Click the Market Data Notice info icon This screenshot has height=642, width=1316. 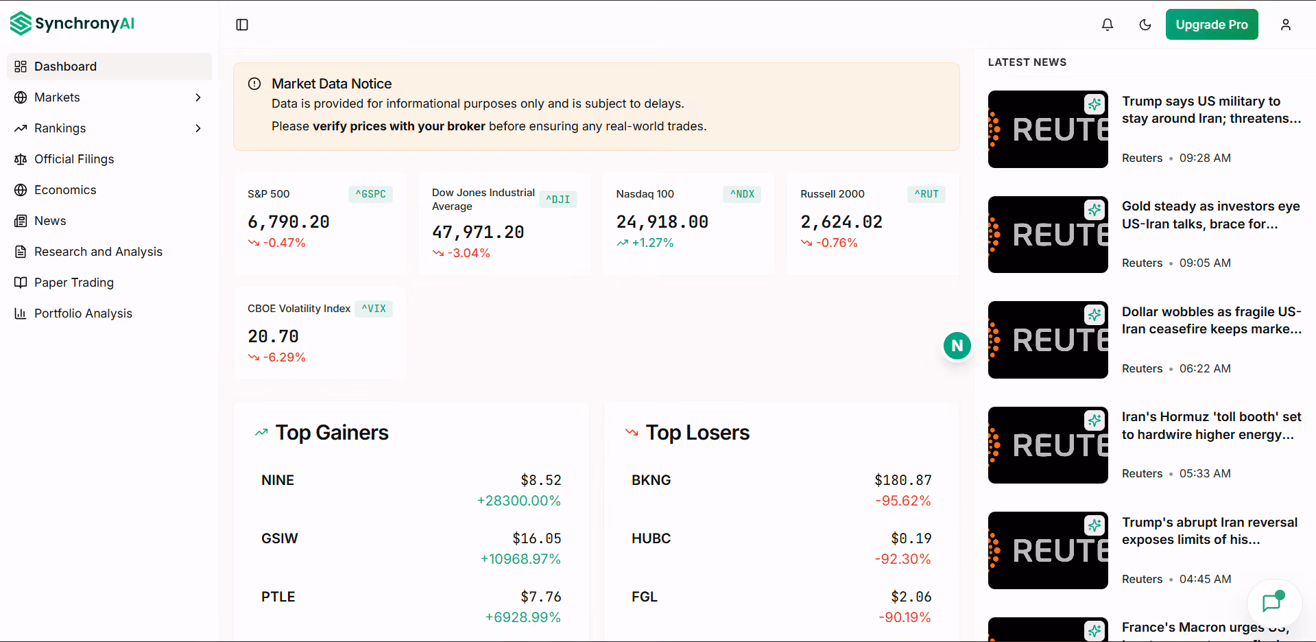pyautogui.click(x=254, y=84)
